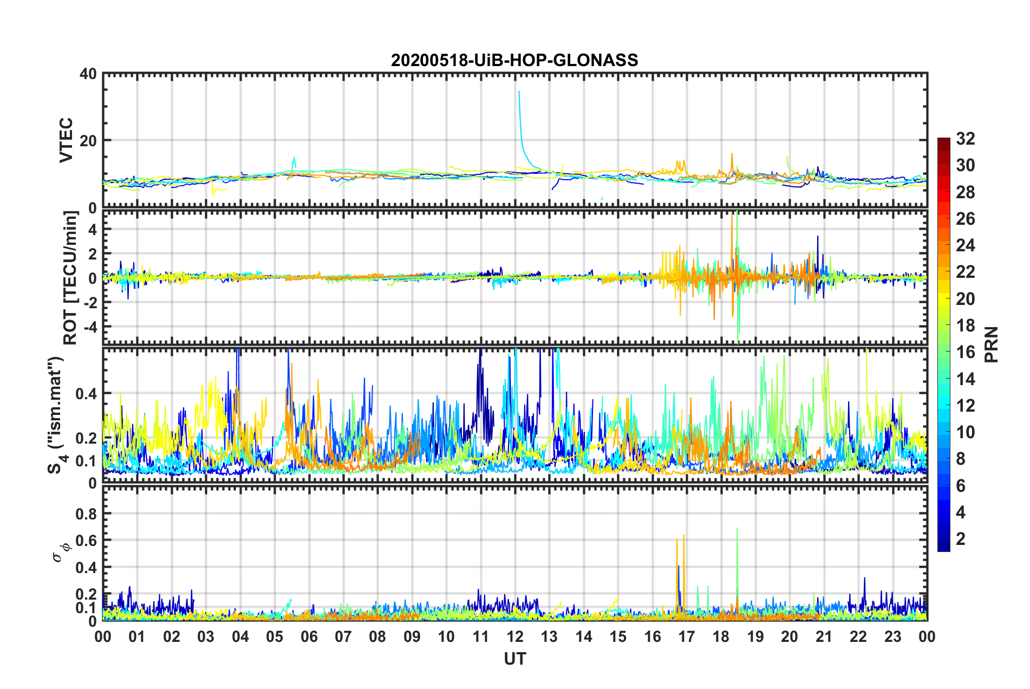
Task: Click the S4 ("ism.mat") axis label
Action: pyautogui.click(x=57, y=415)
